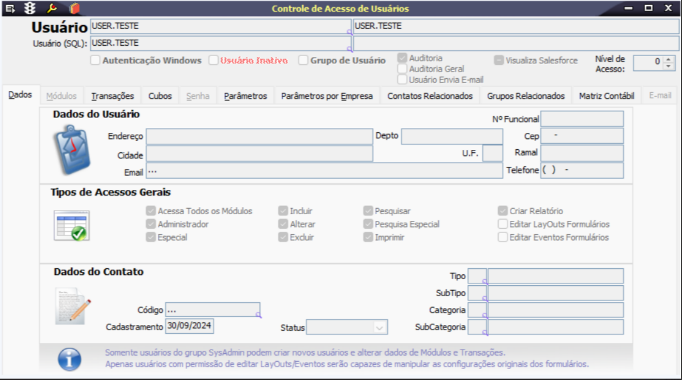This screenshot has width=682, height=380.
Task: Click the red book icon in title bar
Action: click(x=75, y=8)
